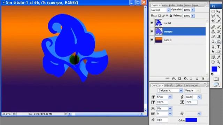Select the Eraser tool
Screen dimensions: 223x125
(x=213, y=36)
